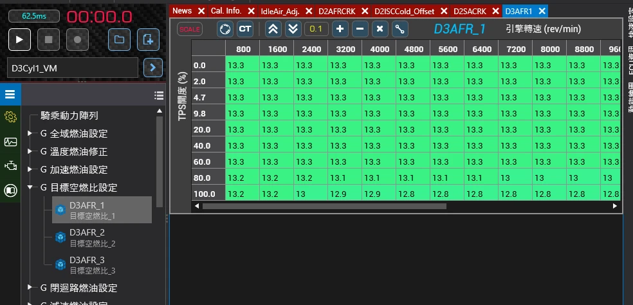
Task: Expand G 全域燃油設定 tree node
Action: 30,133
